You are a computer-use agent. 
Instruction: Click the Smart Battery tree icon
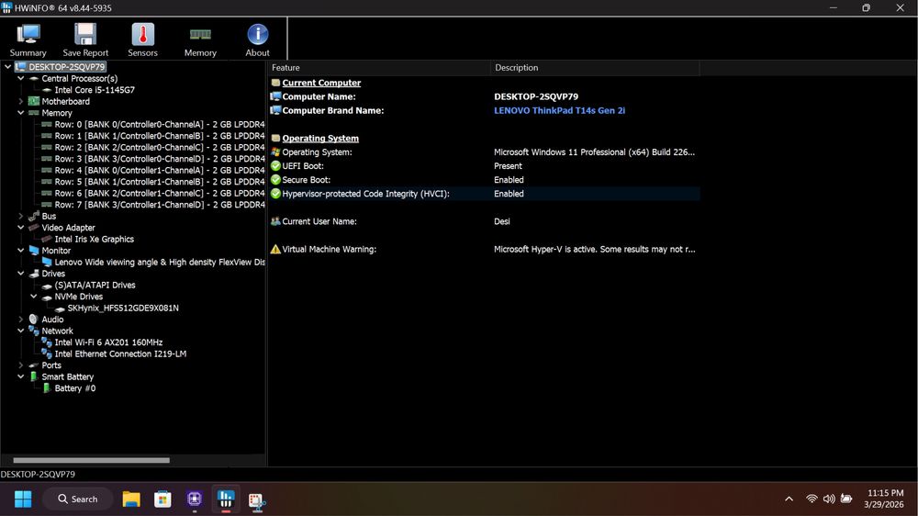[x=33, y=376]
